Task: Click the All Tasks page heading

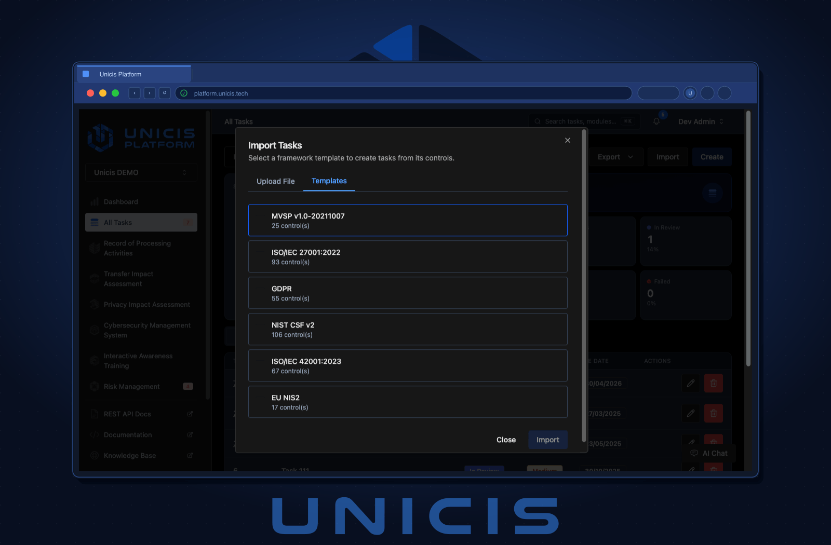Action: point(239,121)
